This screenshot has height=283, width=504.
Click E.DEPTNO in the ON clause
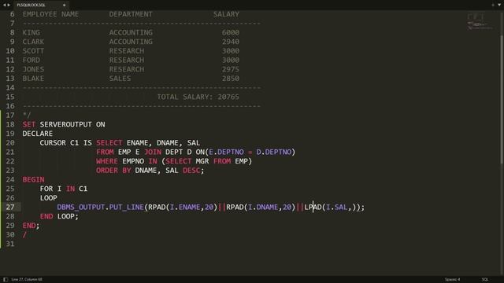click(x=226, y=152)
